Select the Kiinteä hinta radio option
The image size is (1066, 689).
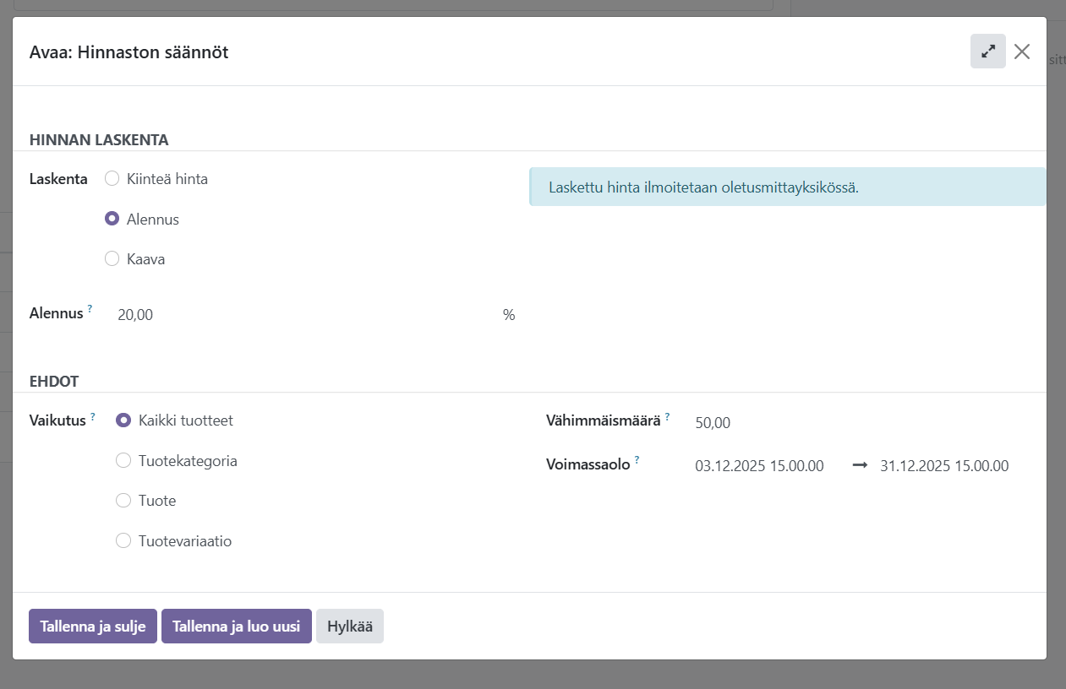112,179
